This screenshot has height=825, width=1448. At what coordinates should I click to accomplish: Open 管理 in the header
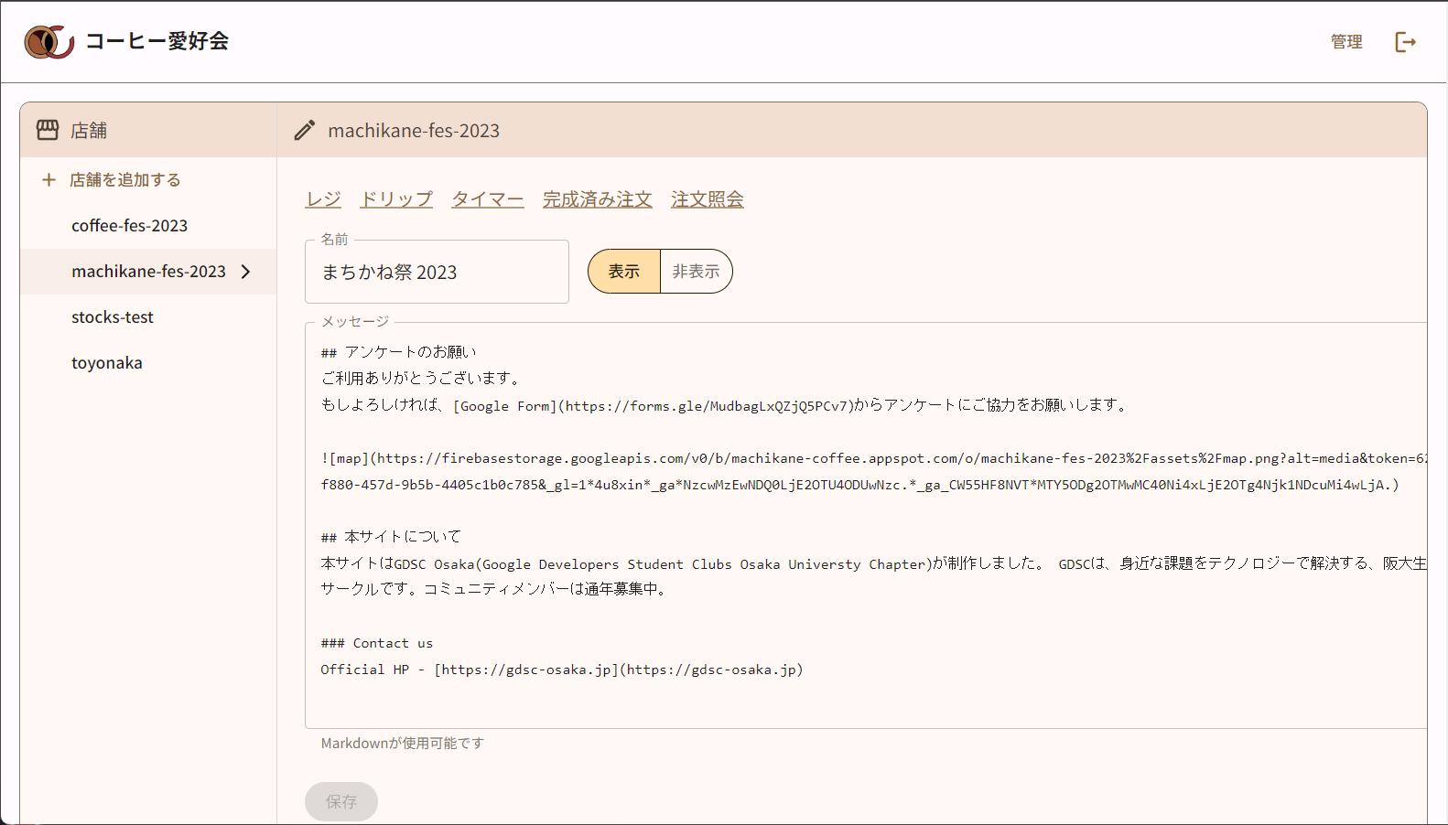click(x=1346, y=42)
